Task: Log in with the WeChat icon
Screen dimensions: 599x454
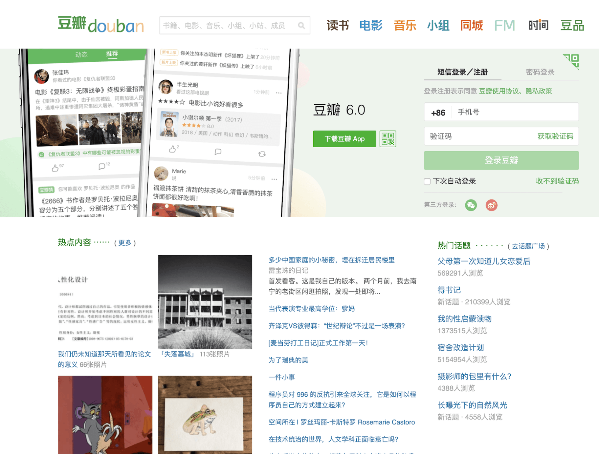Action: pos(471,205)
